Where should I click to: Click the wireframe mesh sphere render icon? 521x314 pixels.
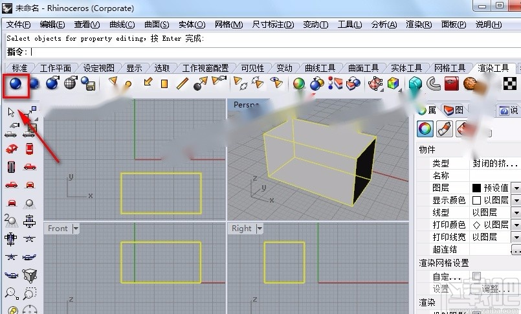(x=71, y=83)
